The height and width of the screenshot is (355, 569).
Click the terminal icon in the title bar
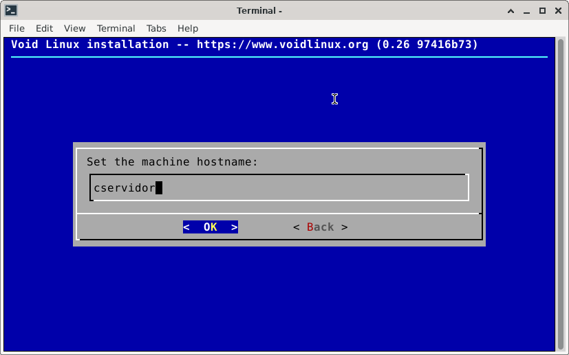coord(11,10)
